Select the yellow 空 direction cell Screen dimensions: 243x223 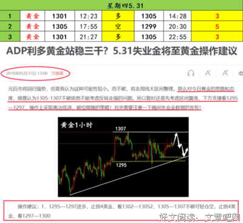[118, 27]
